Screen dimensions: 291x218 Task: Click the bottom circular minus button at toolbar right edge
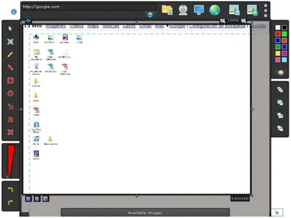coord(266,16)
